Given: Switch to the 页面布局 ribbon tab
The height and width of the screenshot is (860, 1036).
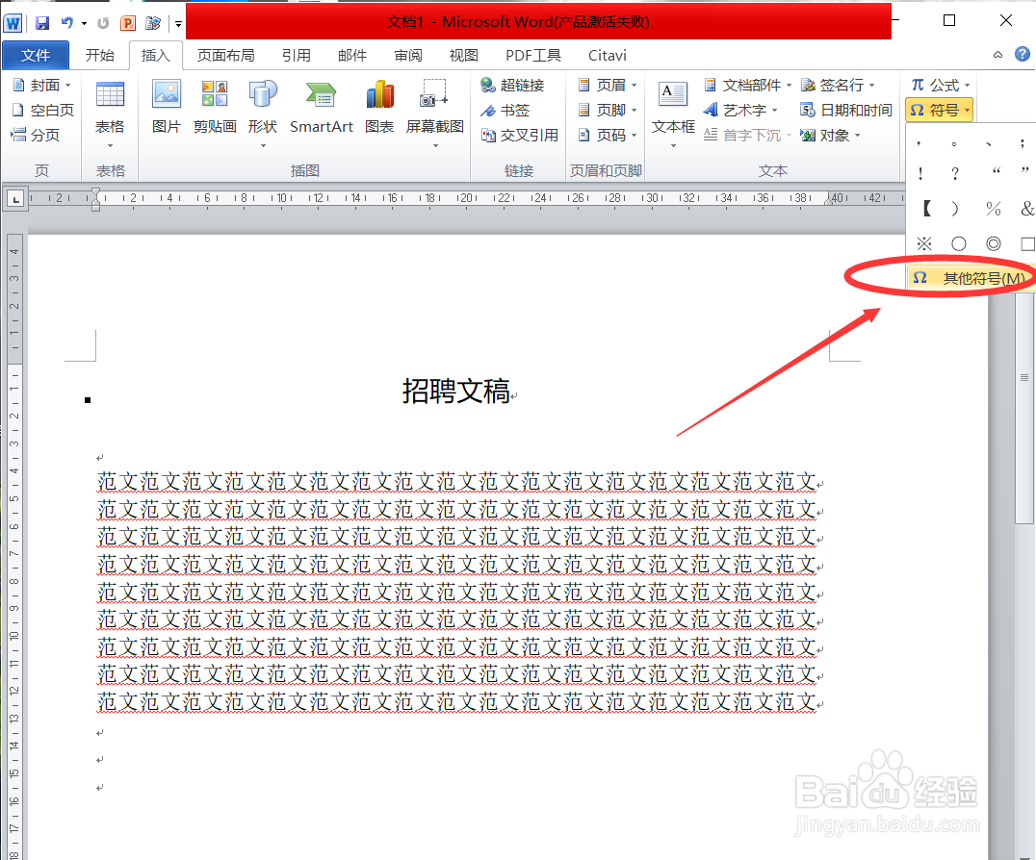Looking at the screenshot, I should [x=226, y=55].
